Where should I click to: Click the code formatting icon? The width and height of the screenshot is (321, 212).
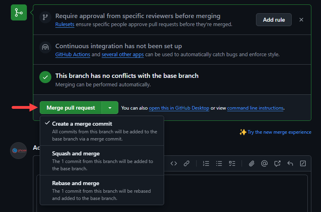tap(174, 163)
